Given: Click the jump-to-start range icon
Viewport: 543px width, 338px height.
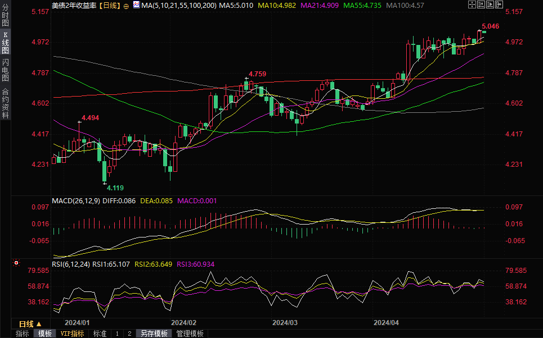Looking at the screenshot, I should pos(482,5).
